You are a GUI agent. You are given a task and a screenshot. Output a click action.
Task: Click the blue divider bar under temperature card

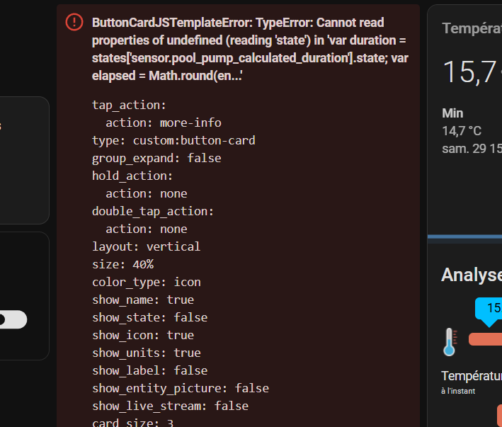pos(464,237)
